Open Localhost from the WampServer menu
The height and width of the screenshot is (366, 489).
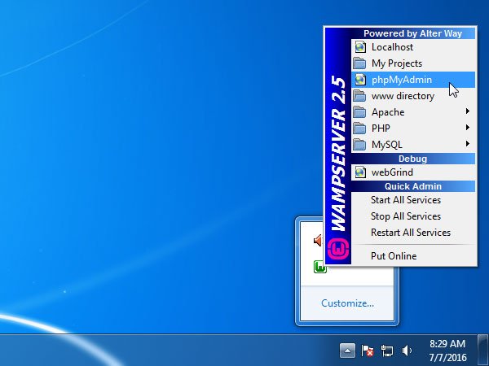tap(413, 47)
